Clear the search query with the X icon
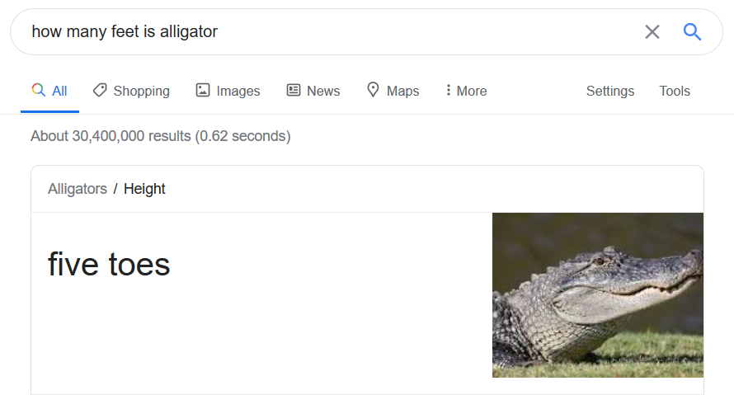Screen dimensions: 734x395 652,32
